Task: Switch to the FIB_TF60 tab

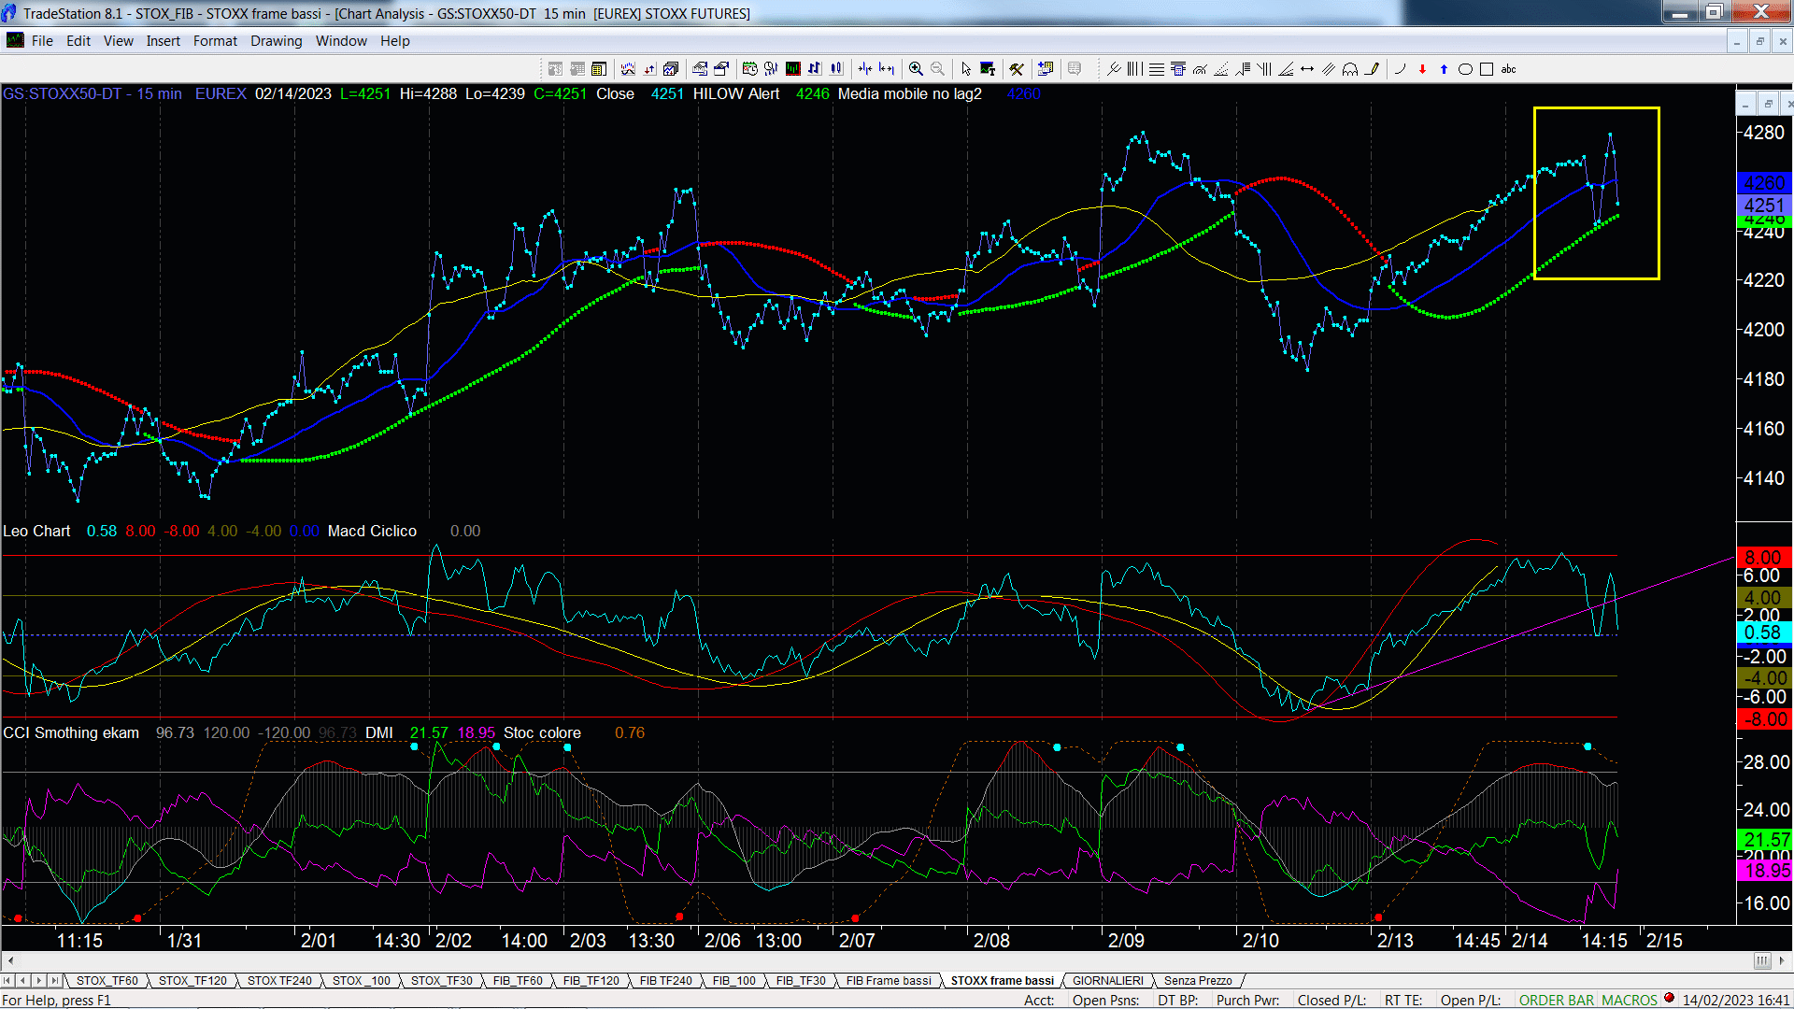Action: [518, 981]
